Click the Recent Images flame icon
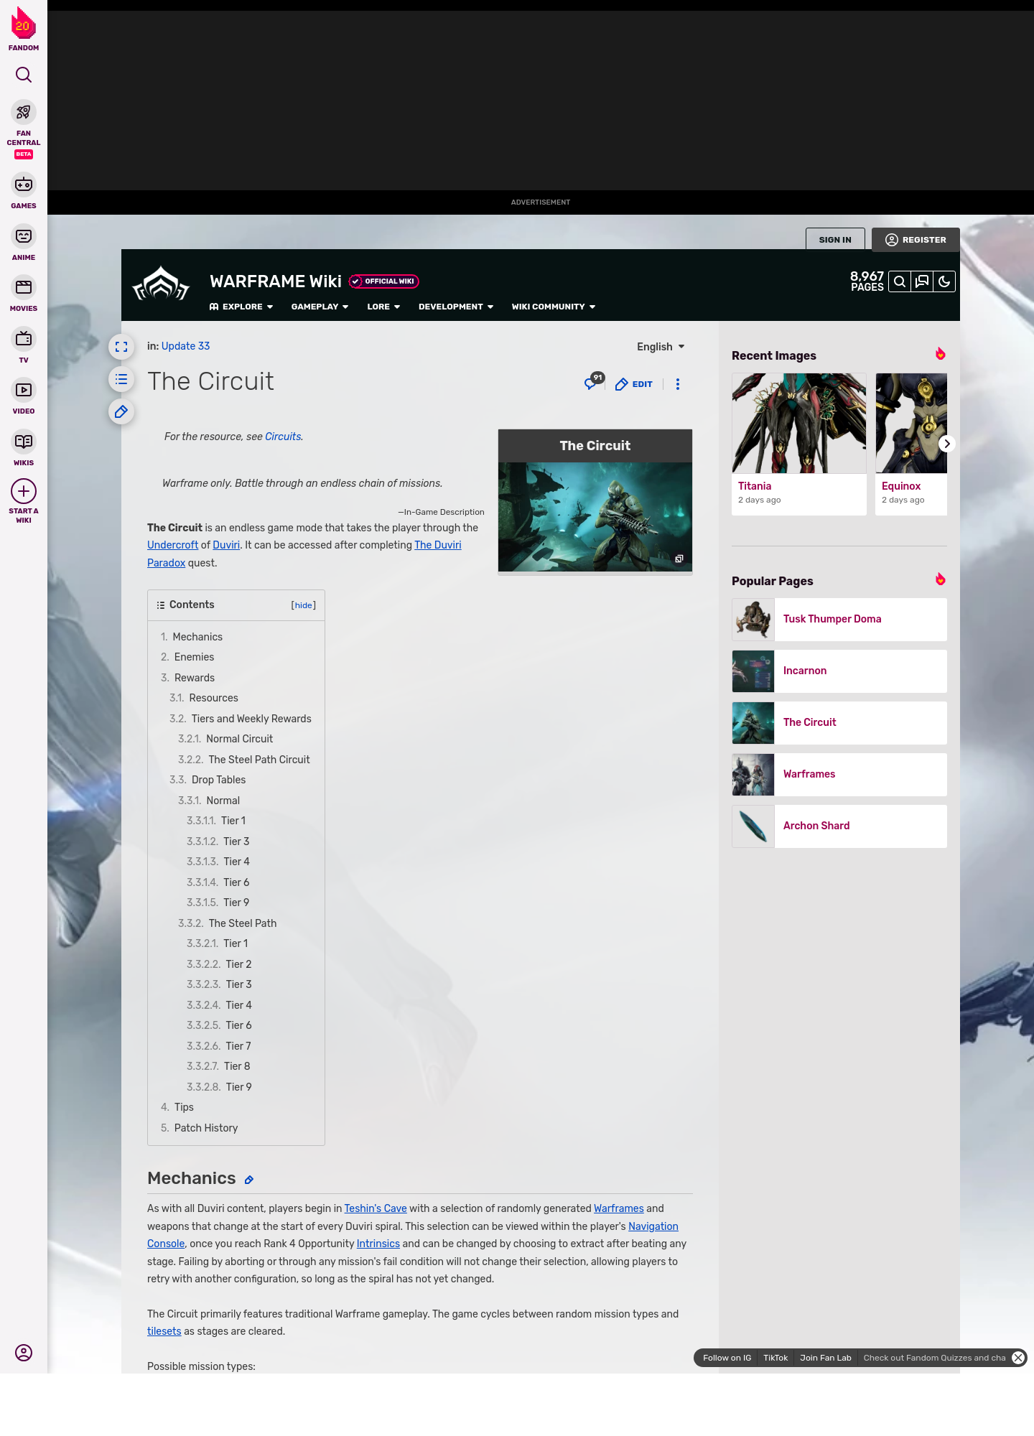The image size is (1034, 1436). coord(941,354)
